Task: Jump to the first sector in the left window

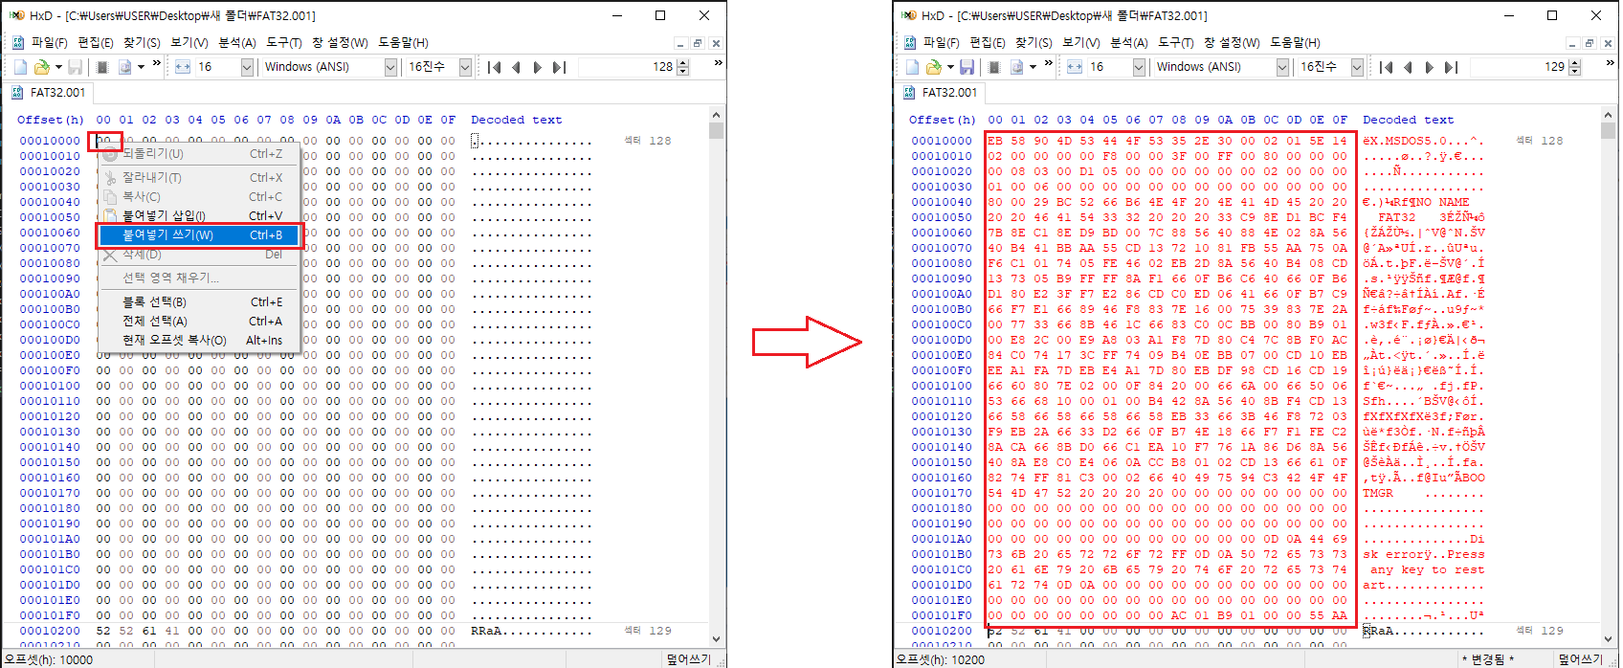Action: coord(494,67)
